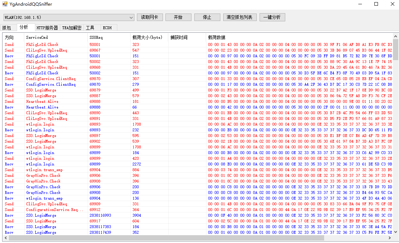Select the Send Heartbeat.Alive row
This screenshot has width=399, height=243.
(x=198, y=101)
